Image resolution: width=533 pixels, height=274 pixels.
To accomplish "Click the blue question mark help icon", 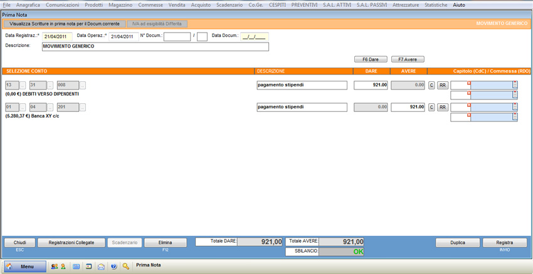I will pos(113,266).
